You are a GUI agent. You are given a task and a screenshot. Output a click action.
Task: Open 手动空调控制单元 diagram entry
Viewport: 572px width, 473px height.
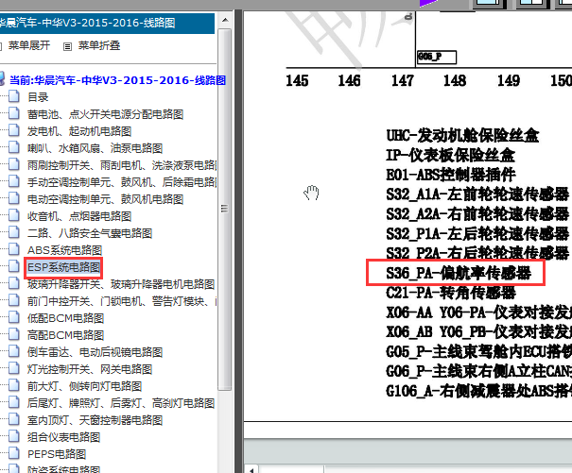click(x=122, y=182)
